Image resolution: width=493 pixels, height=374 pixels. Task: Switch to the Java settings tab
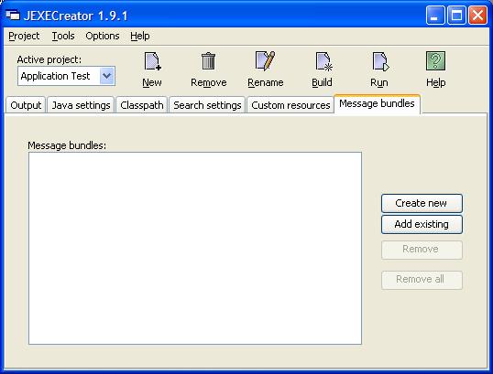[81, 105]
